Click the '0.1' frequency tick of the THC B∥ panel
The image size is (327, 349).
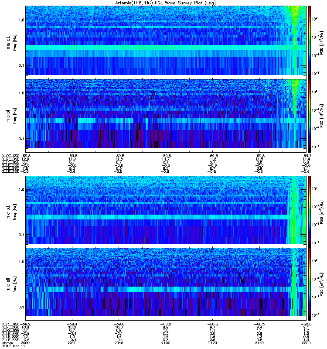click(x=21, y=307)
